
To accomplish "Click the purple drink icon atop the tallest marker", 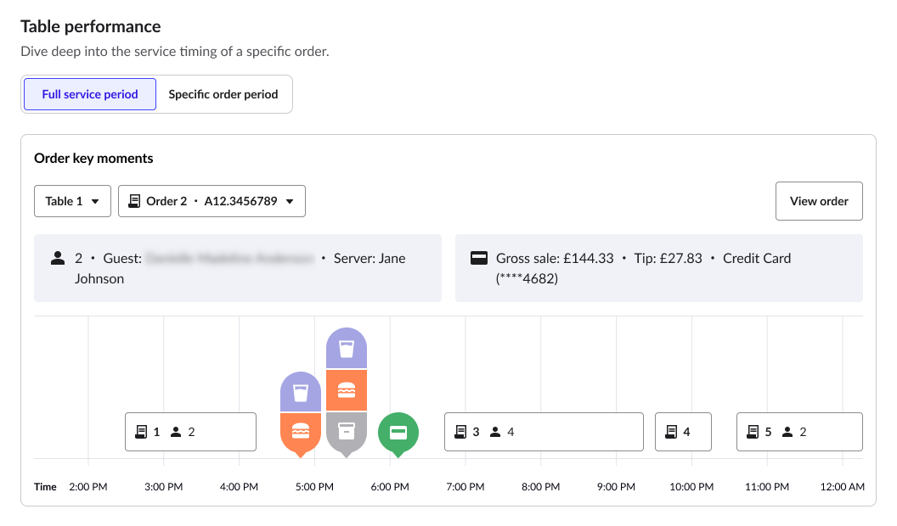I will [x=346, y=349].
